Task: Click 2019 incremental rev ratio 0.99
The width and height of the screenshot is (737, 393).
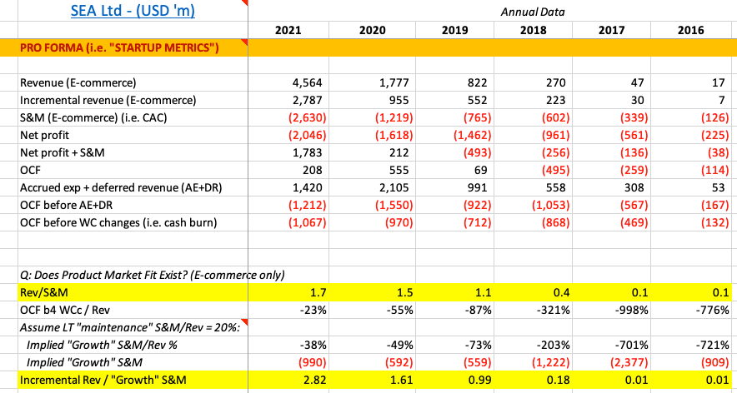Action: tap(481, 381)
